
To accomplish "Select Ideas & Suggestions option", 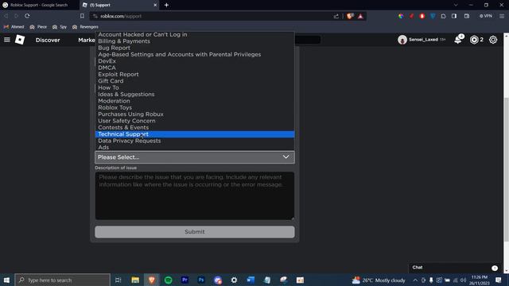I will [x=195, y=95].
